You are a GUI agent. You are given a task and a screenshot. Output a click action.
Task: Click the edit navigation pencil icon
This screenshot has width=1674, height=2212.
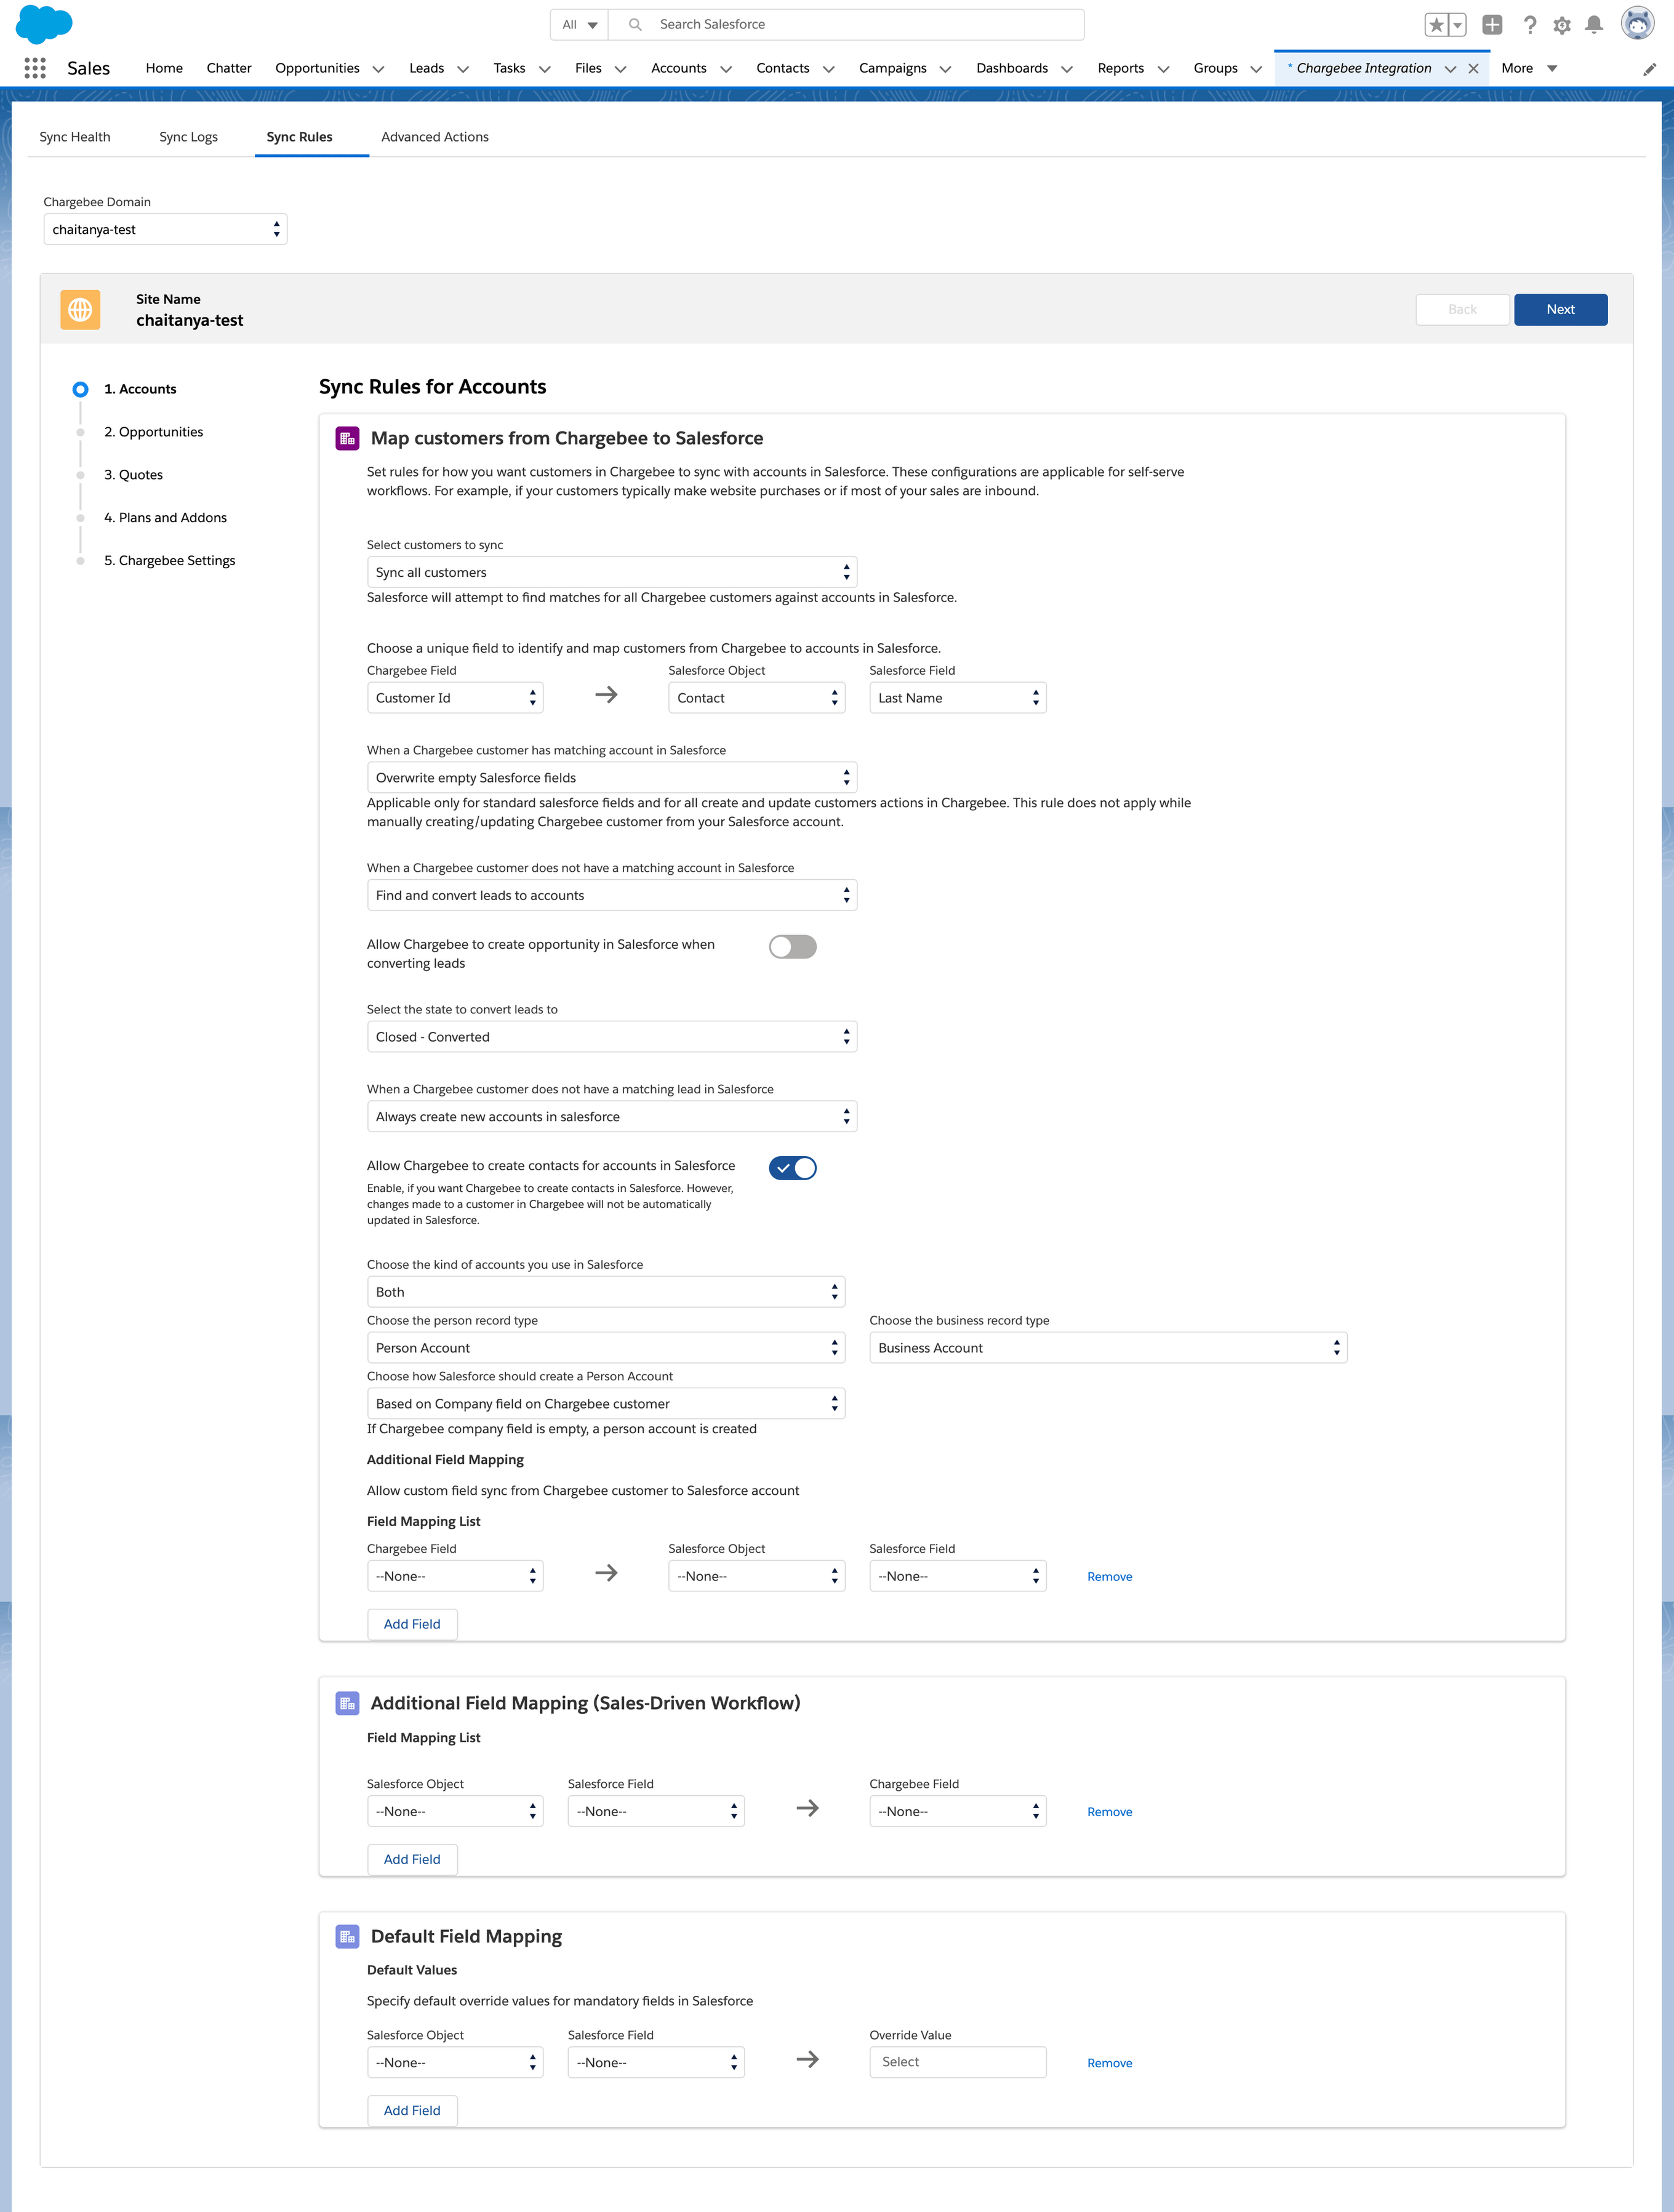tap(1649, 69)
